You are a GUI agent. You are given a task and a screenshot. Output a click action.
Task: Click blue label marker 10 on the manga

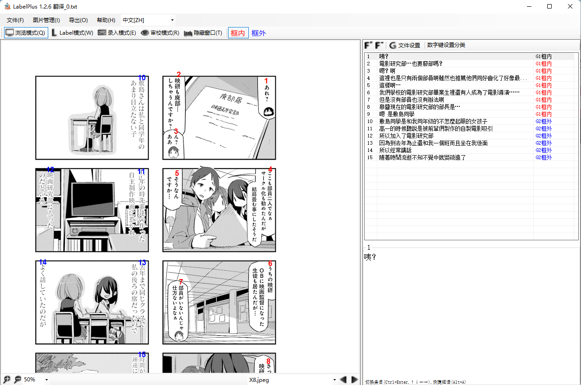[x=142, y=78]
